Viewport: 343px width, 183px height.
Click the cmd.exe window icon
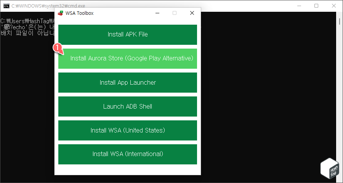point(6,6)
